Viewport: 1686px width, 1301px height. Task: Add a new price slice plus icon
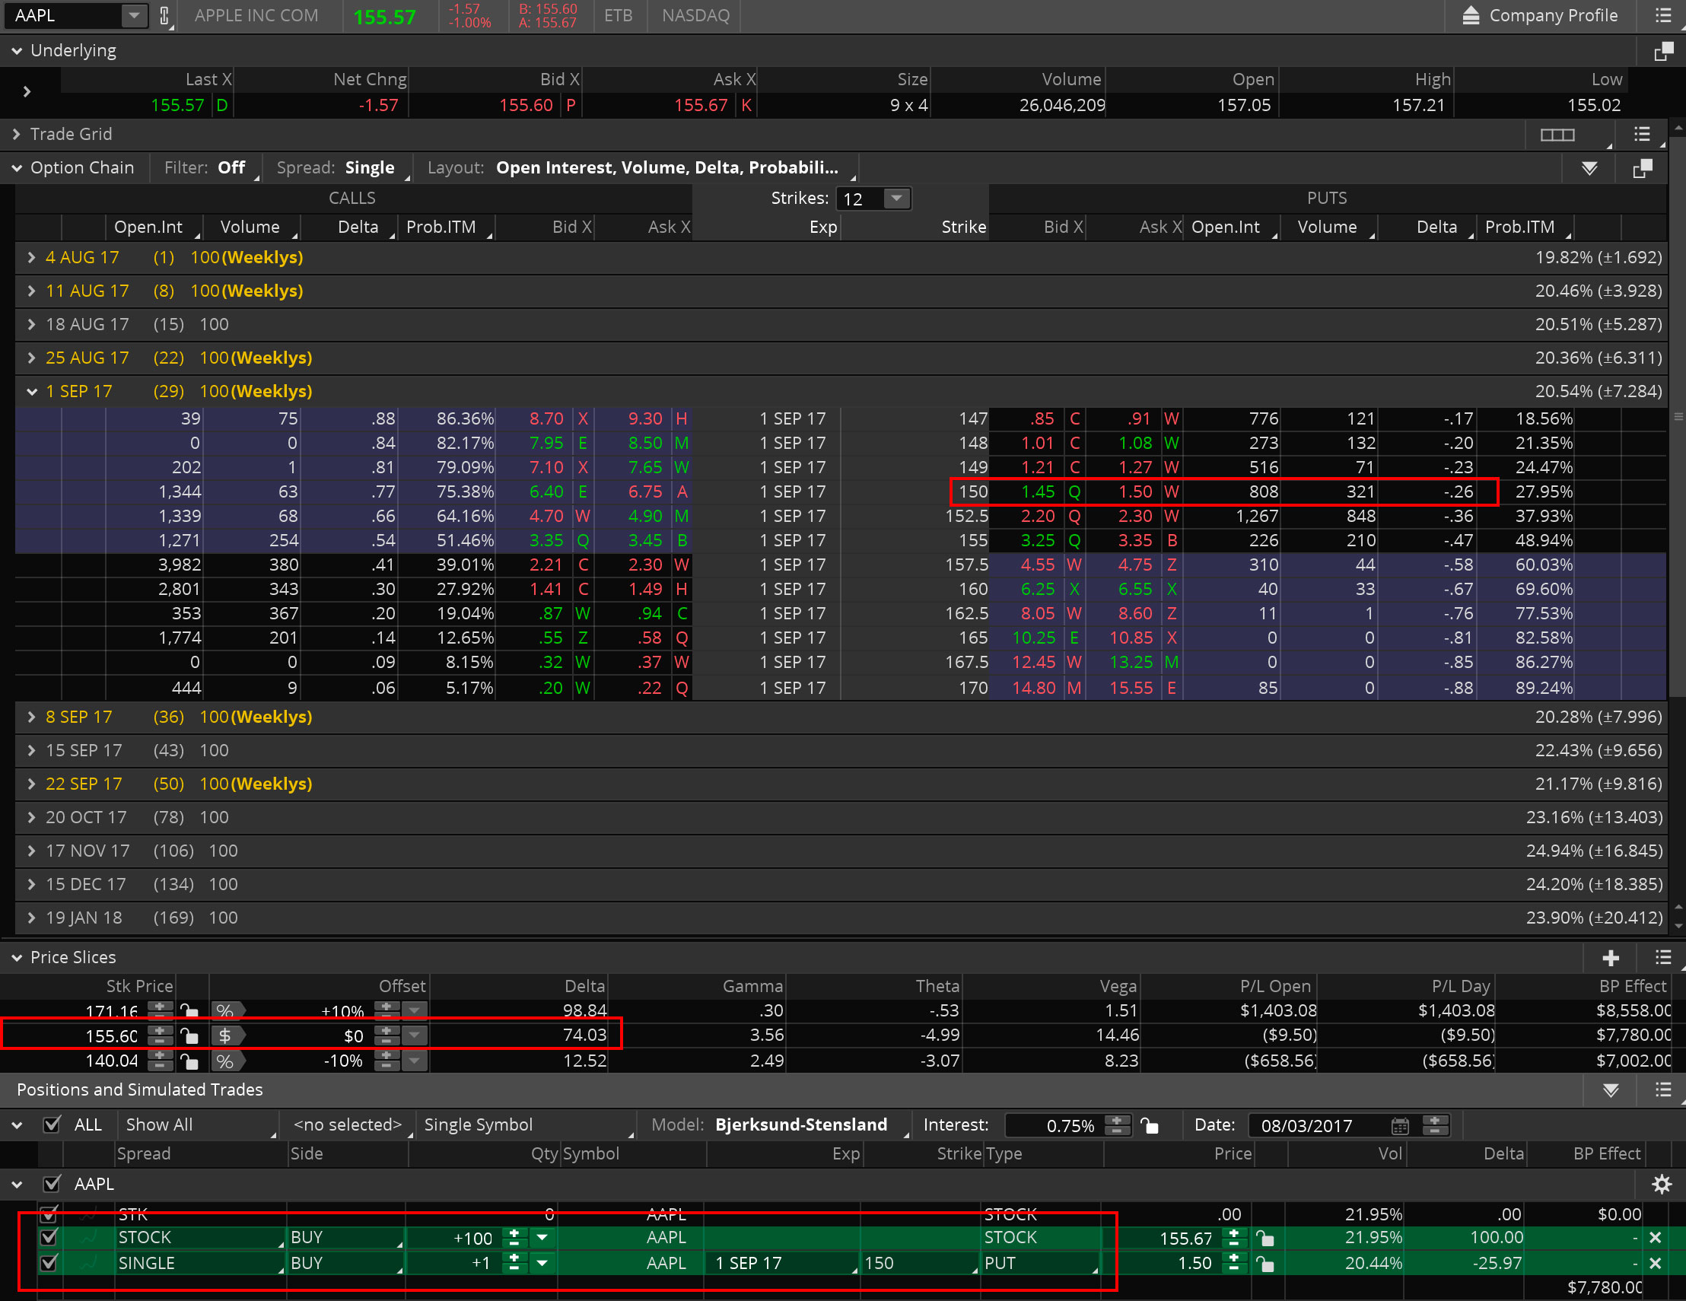(1611, 958)
